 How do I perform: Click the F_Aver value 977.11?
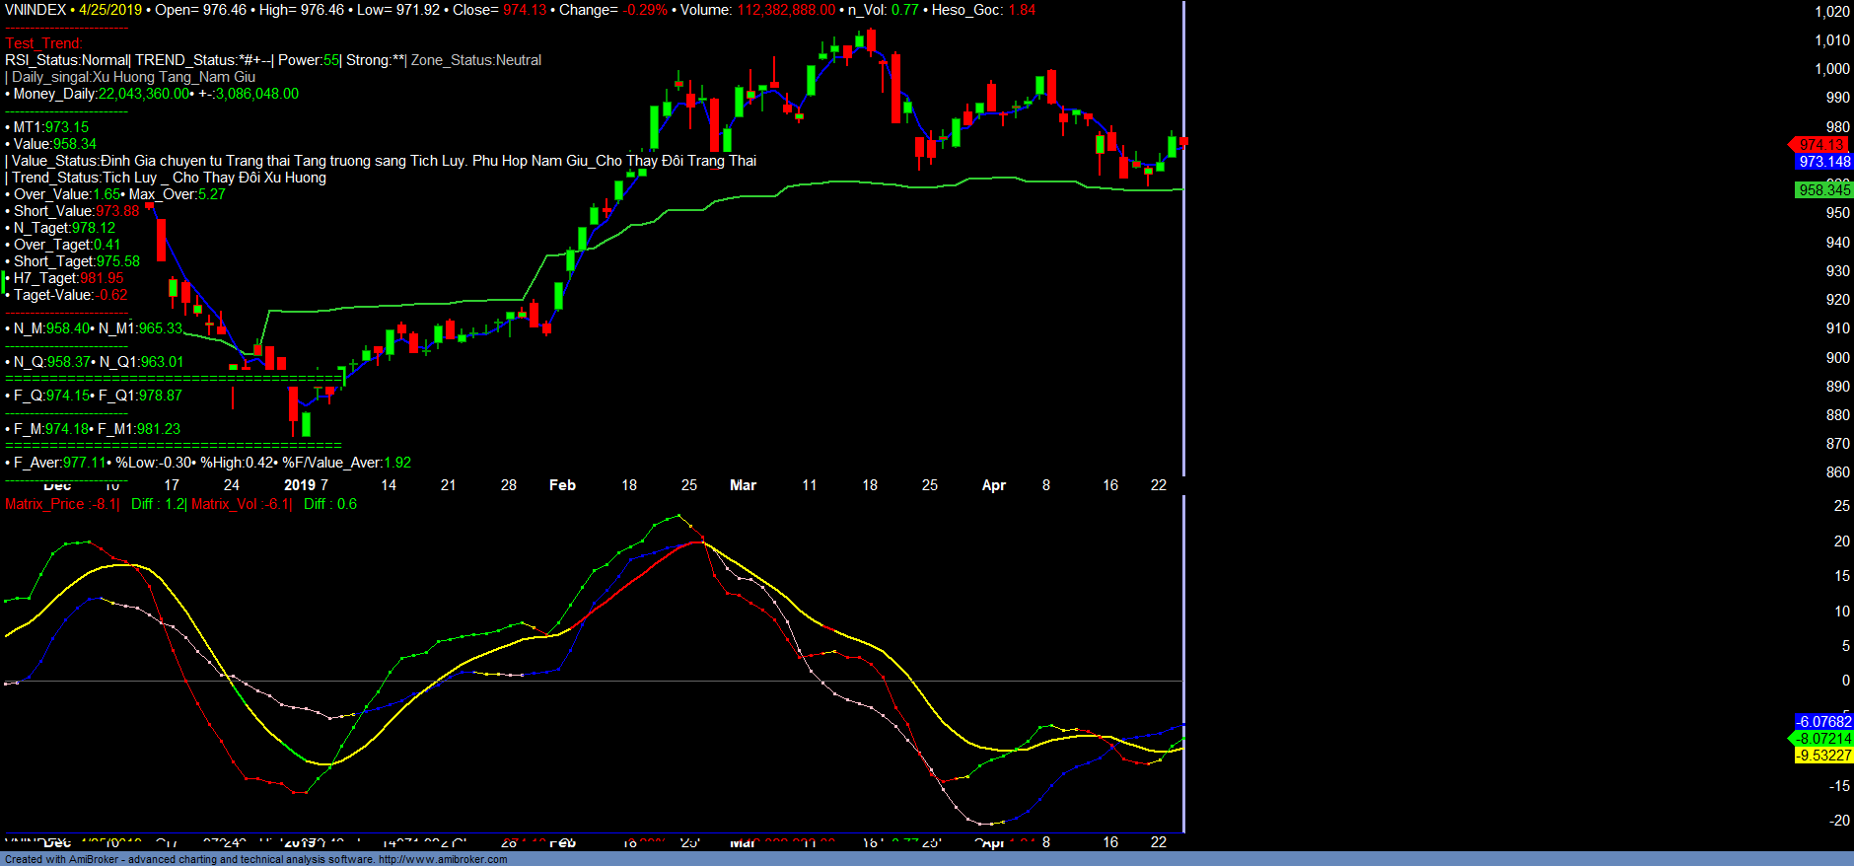tap(84, 463)
